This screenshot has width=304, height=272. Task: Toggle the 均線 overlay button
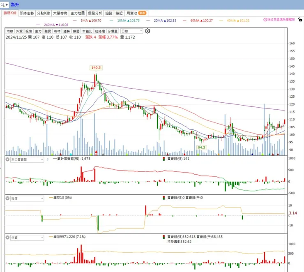pyautogui.click(x=10, y=31)
